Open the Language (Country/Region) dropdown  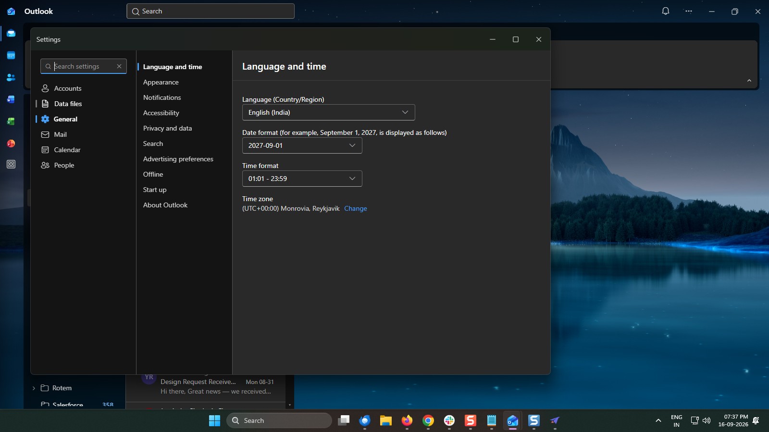(328, 112)
